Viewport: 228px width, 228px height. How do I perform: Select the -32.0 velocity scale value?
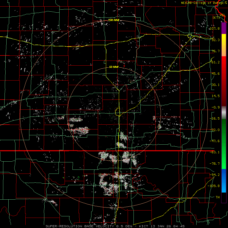click(x=215, y=130)
